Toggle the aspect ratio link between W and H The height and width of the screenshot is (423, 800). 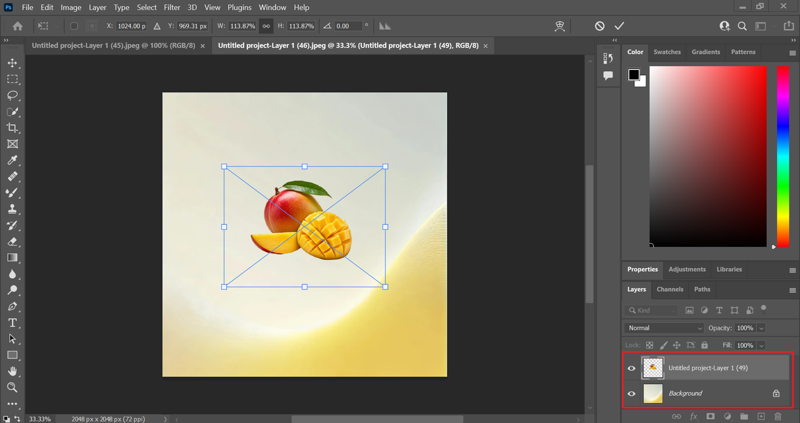click(x=266, y=26)
